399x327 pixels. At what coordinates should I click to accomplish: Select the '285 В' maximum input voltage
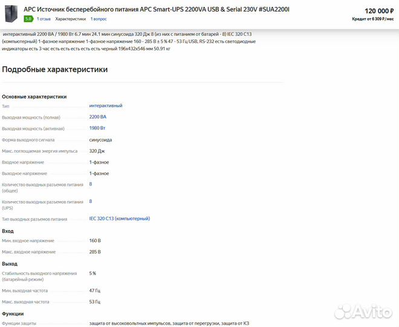coord(95,252)
